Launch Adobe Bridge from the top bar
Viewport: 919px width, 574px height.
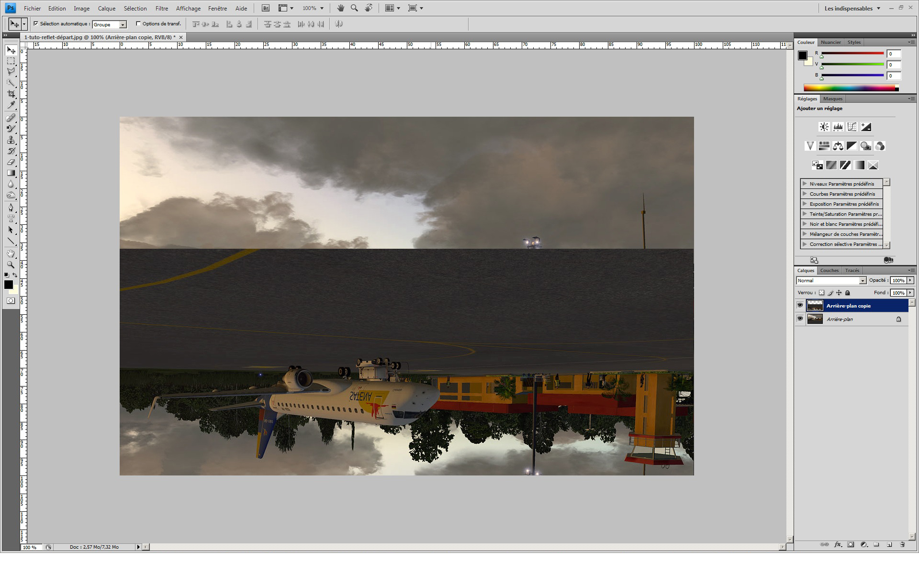click(x=266, y=8)
